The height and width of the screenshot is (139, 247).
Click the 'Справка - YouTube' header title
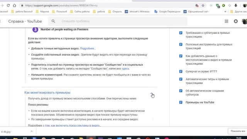tap(25, 21)
